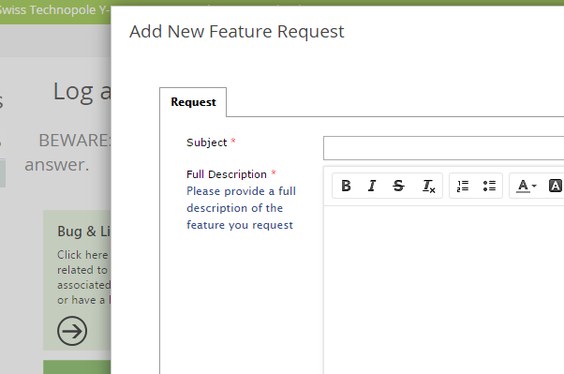The width and height of the screenshot is (564, 374).
Task: Toggle bold formatting in the editor
Action: coord(346,186)
